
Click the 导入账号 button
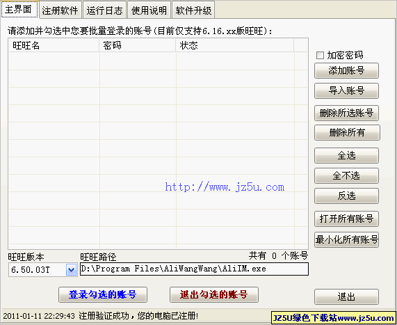pos(346,90)
